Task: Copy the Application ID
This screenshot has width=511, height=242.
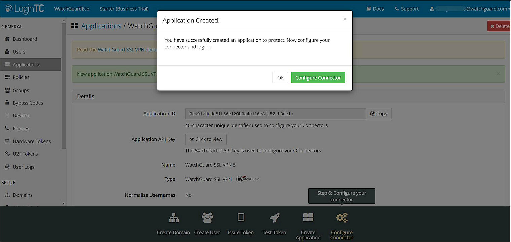Action: (378, 113)
